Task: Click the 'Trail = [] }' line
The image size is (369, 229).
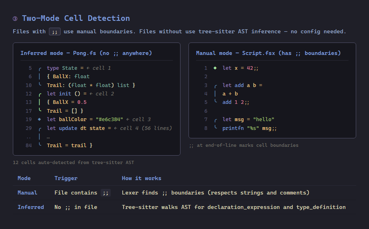Action: tap(65, 111)
